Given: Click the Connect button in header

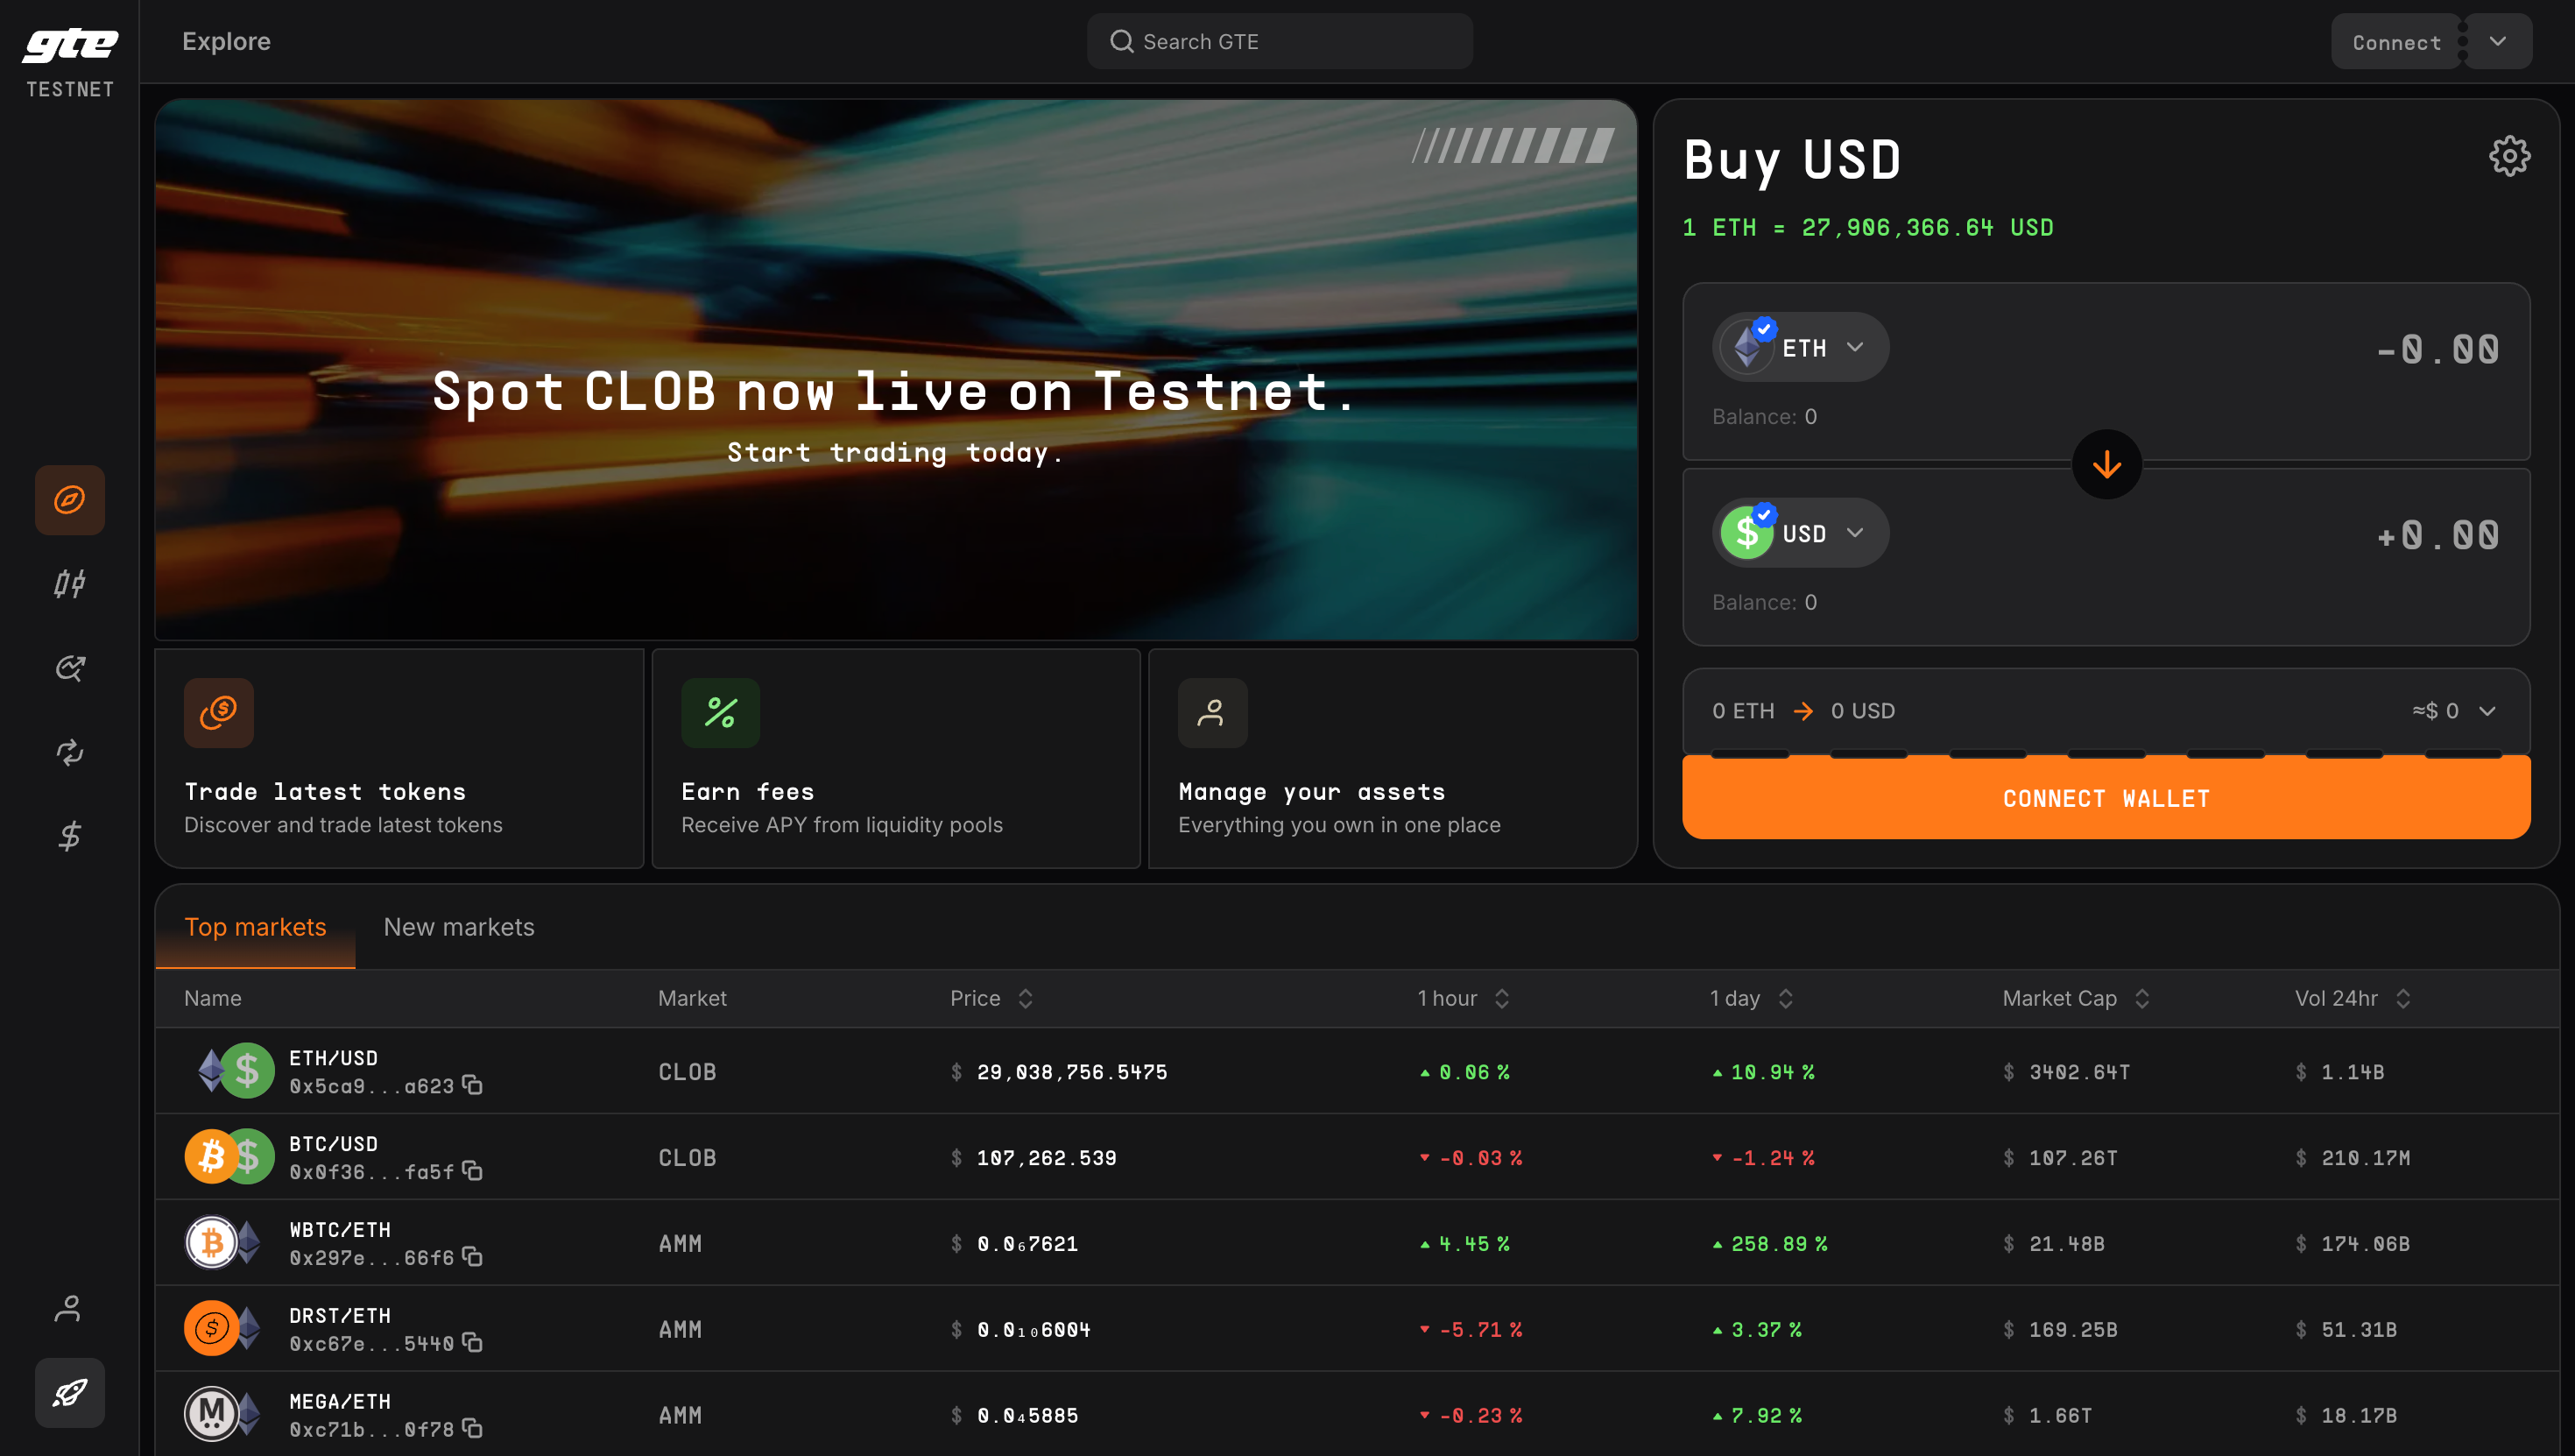Looking at the screenshot, I should [x=2395, y=42].
